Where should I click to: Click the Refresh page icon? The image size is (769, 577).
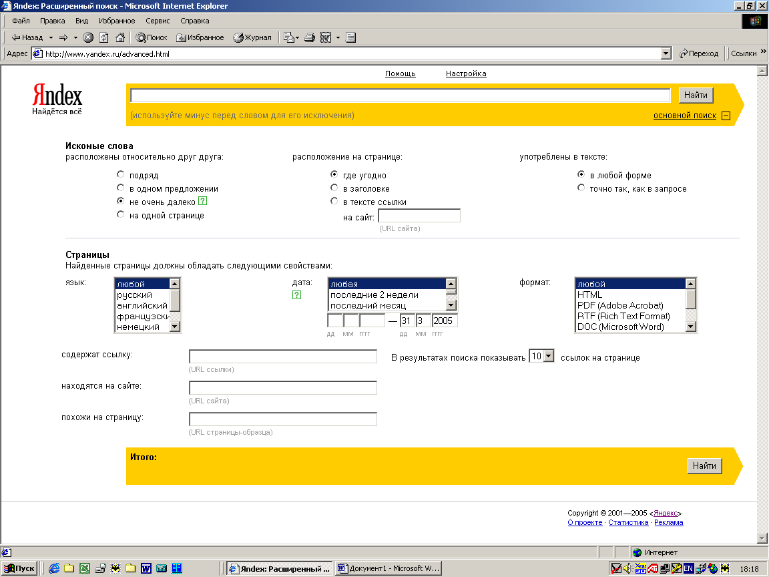pyautogui.click(x=104, y=37)
